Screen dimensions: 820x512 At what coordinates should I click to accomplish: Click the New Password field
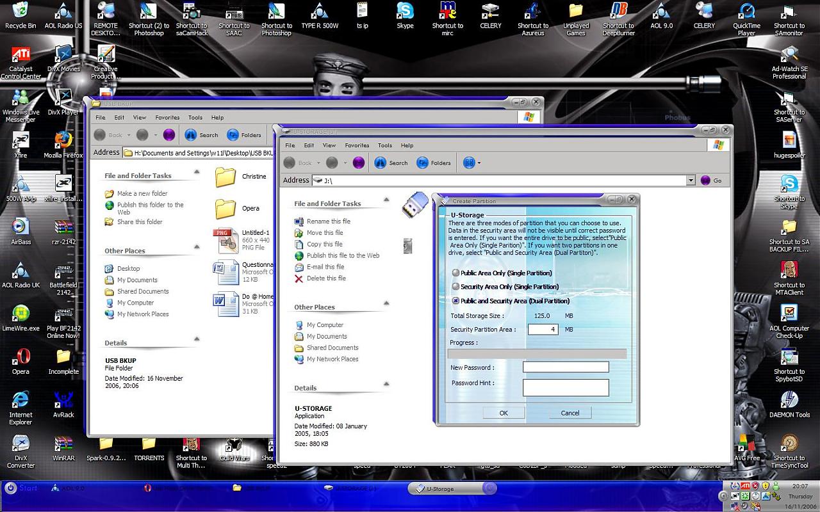tap(566, 367)
